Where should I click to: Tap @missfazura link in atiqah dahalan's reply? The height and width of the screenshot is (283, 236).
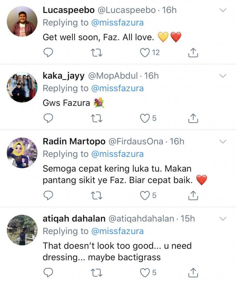[117, 231]
